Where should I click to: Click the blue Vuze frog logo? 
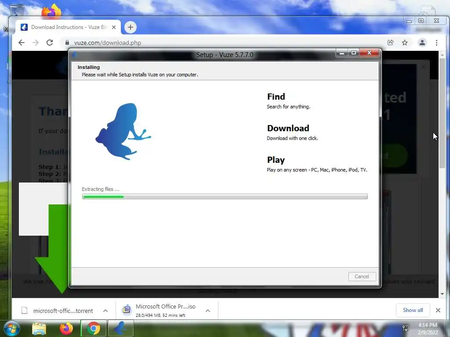click(123, 131)
